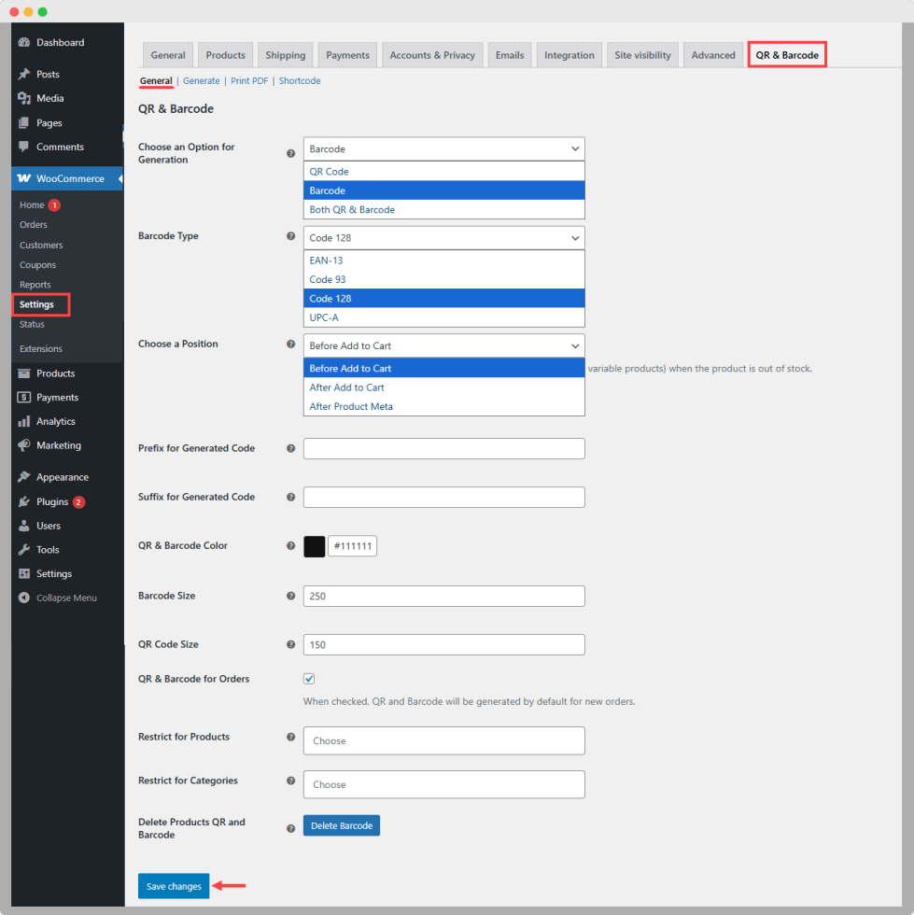Click the Restrict for Products Choose field

click(444, 740)
